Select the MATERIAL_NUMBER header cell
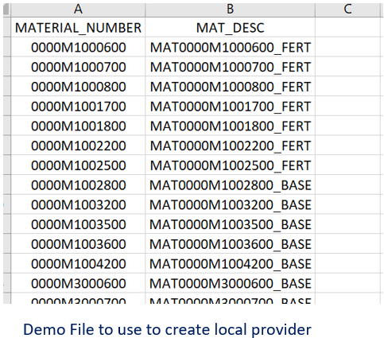Viewport: 384px width, 338px height. pyautogui.click(x=78, y=27)
